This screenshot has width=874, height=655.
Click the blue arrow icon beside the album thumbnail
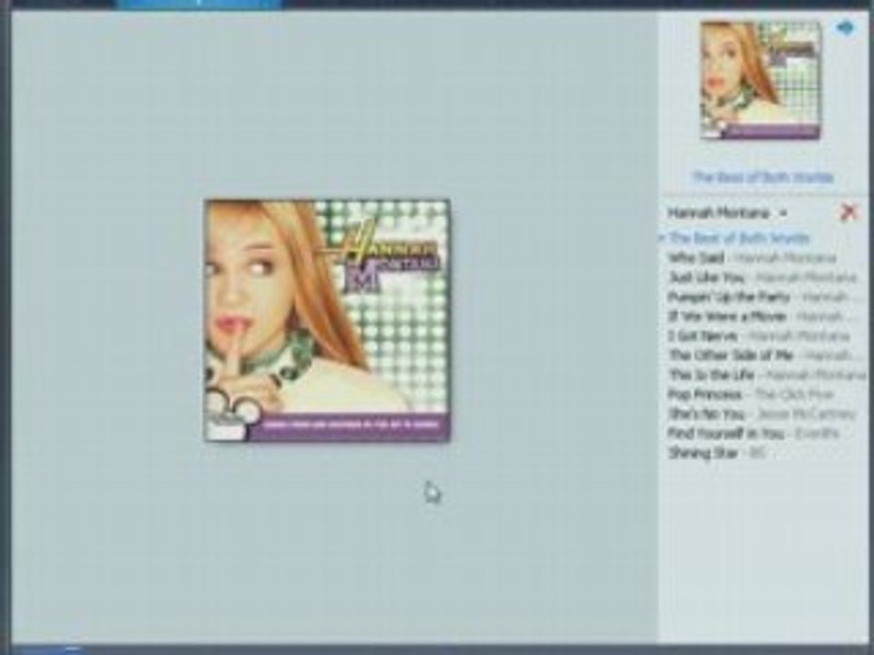pos(846,27)
